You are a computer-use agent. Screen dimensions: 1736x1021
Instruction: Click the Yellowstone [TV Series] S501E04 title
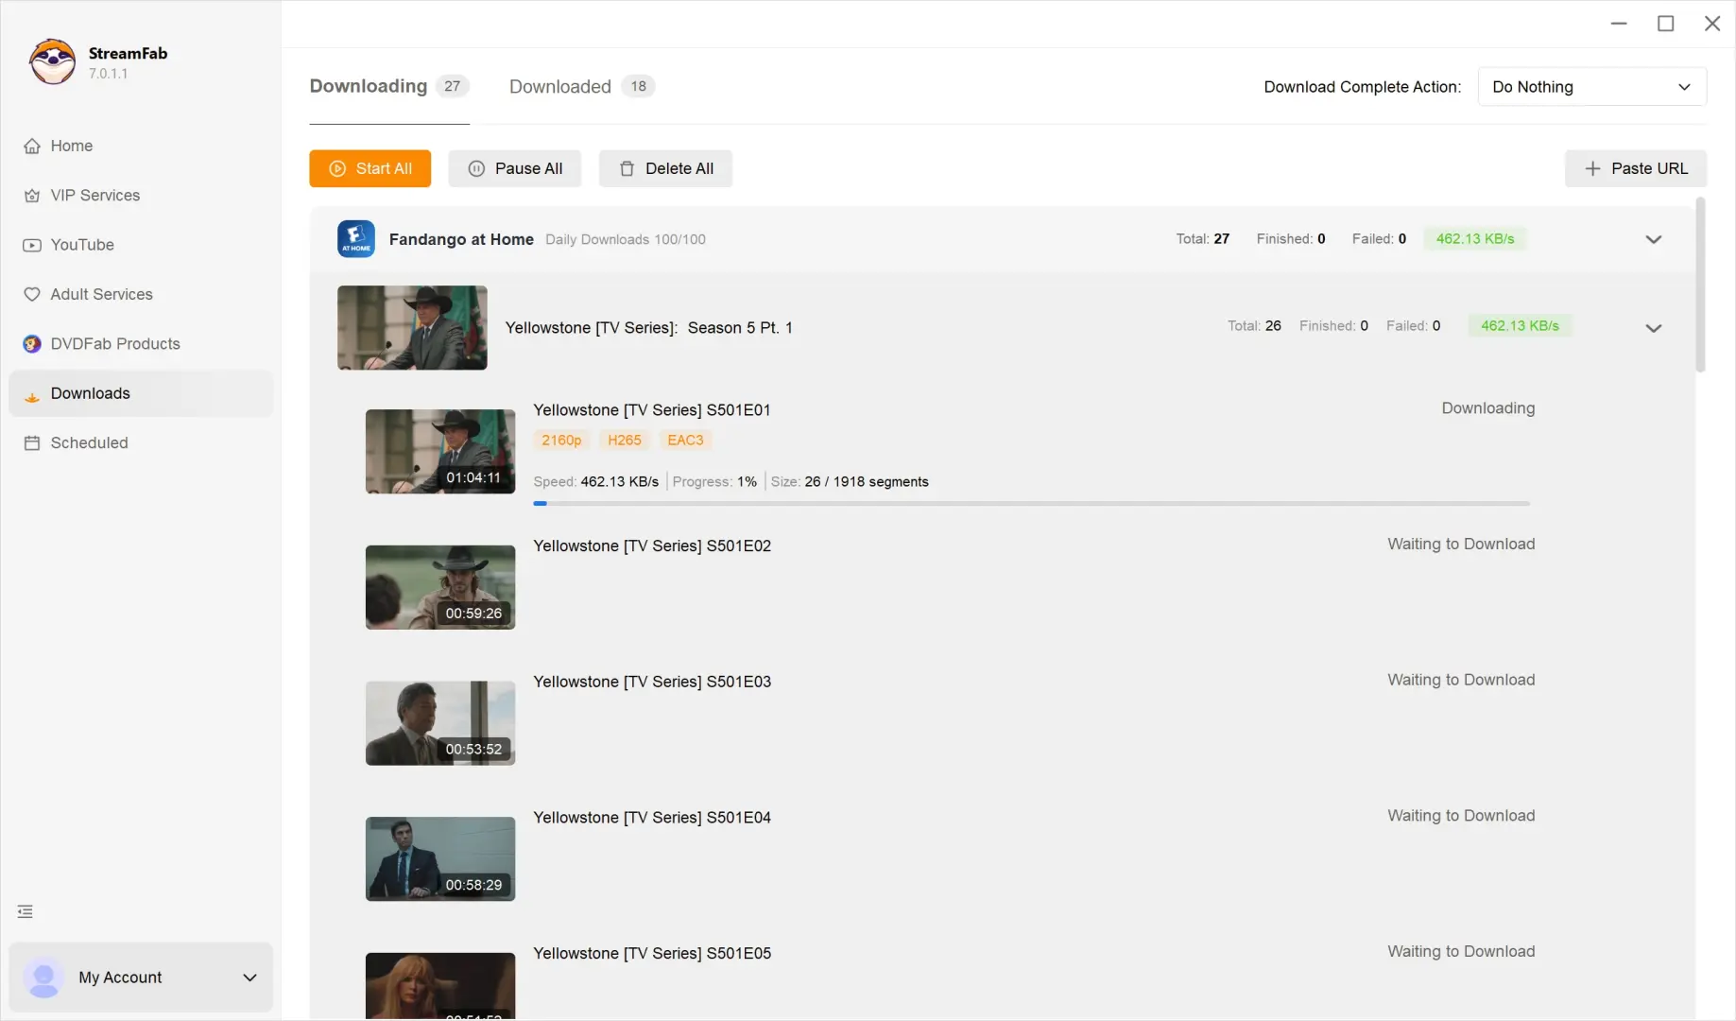(652, 818)
